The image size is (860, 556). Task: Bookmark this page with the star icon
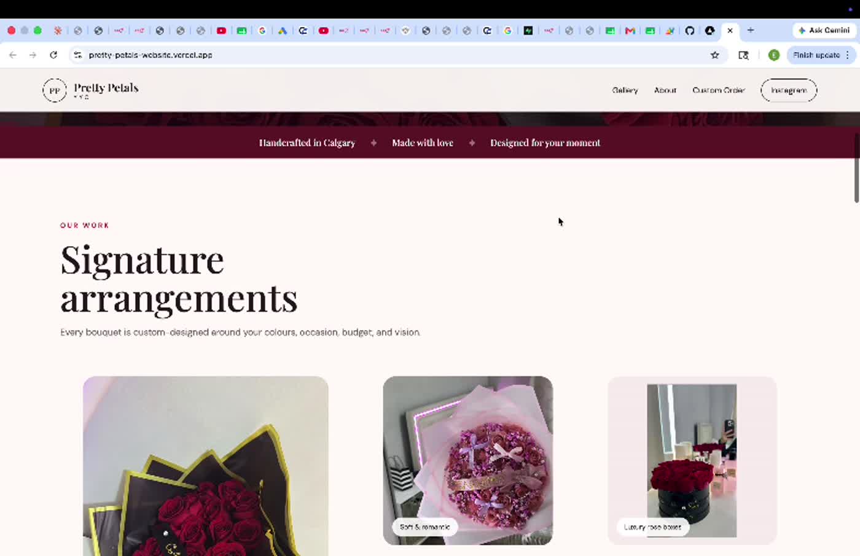pos(714,55)
